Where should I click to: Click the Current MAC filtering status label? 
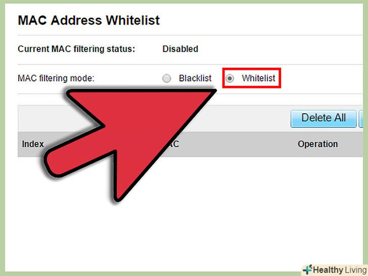tap(76, 49)
